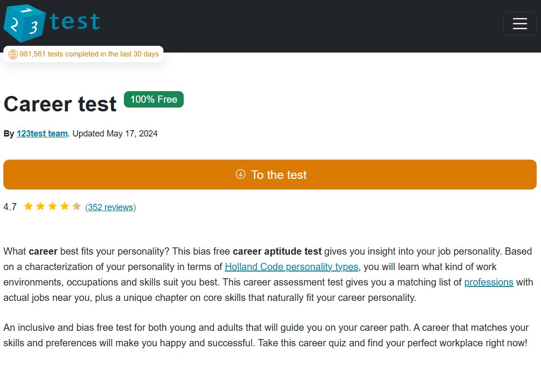Click the Updated May 17, 2024 date text
Viewport: 541px width, 367px height.
(x=115, y=134)
